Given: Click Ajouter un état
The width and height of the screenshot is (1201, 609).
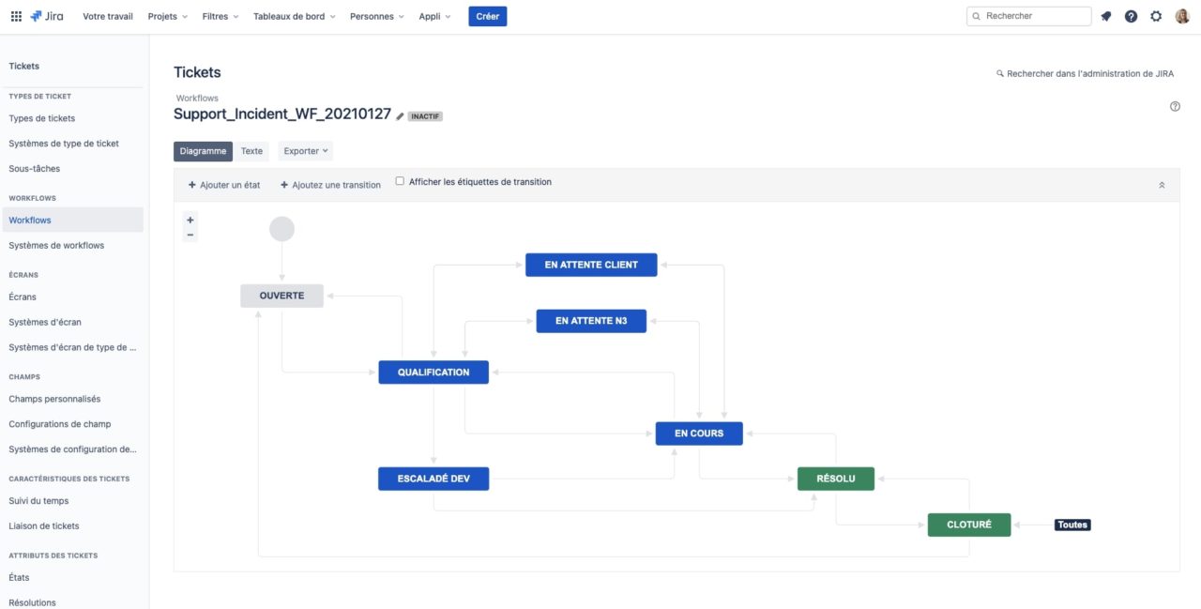Looking at the screenshot, I should click(x=224, y=185).
